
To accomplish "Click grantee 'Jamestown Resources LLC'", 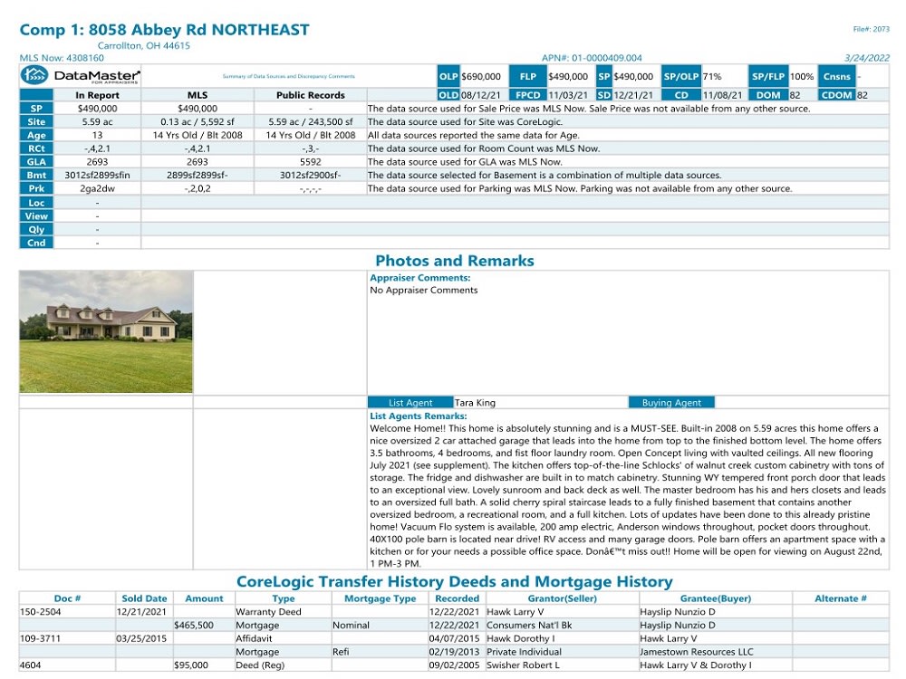I will pyautogui.click(x=697, y=652).
